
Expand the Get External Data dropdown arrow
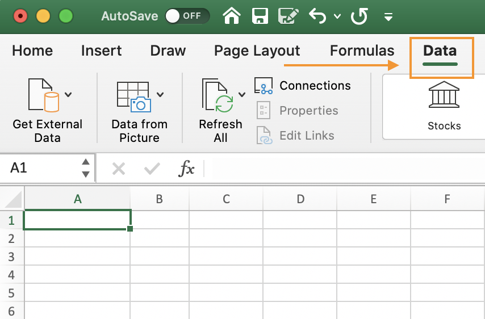pyautogui.click(x=68, y=94)
